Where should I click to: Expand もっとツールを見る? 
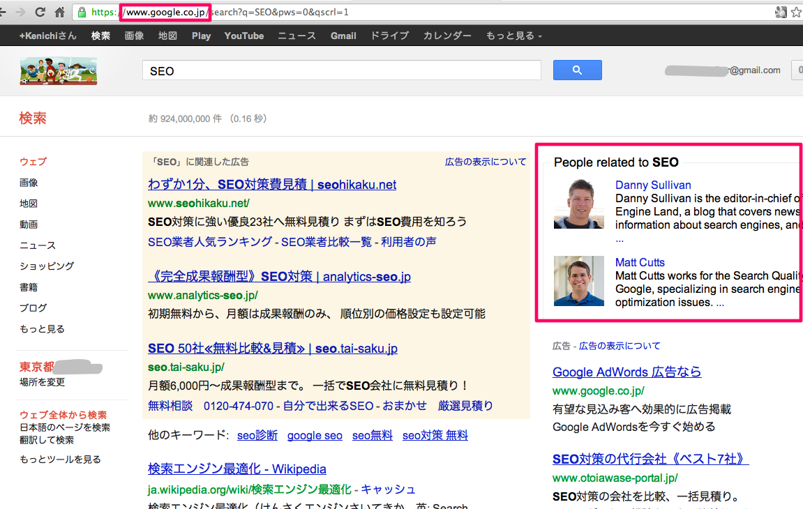click(60, 459)
